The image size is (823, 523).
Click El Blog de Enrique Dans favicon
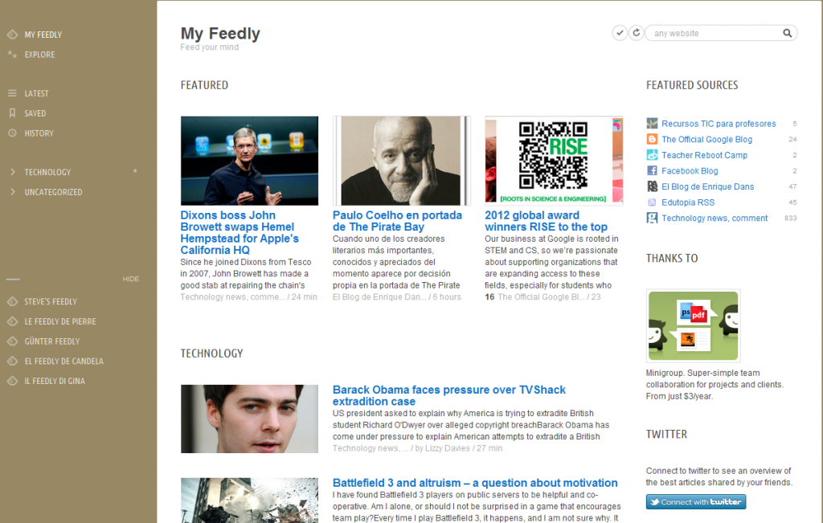point(652,186)
